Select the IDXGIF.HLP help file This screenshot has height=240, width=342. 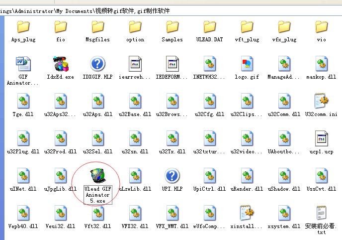click(x=98, y=64)
